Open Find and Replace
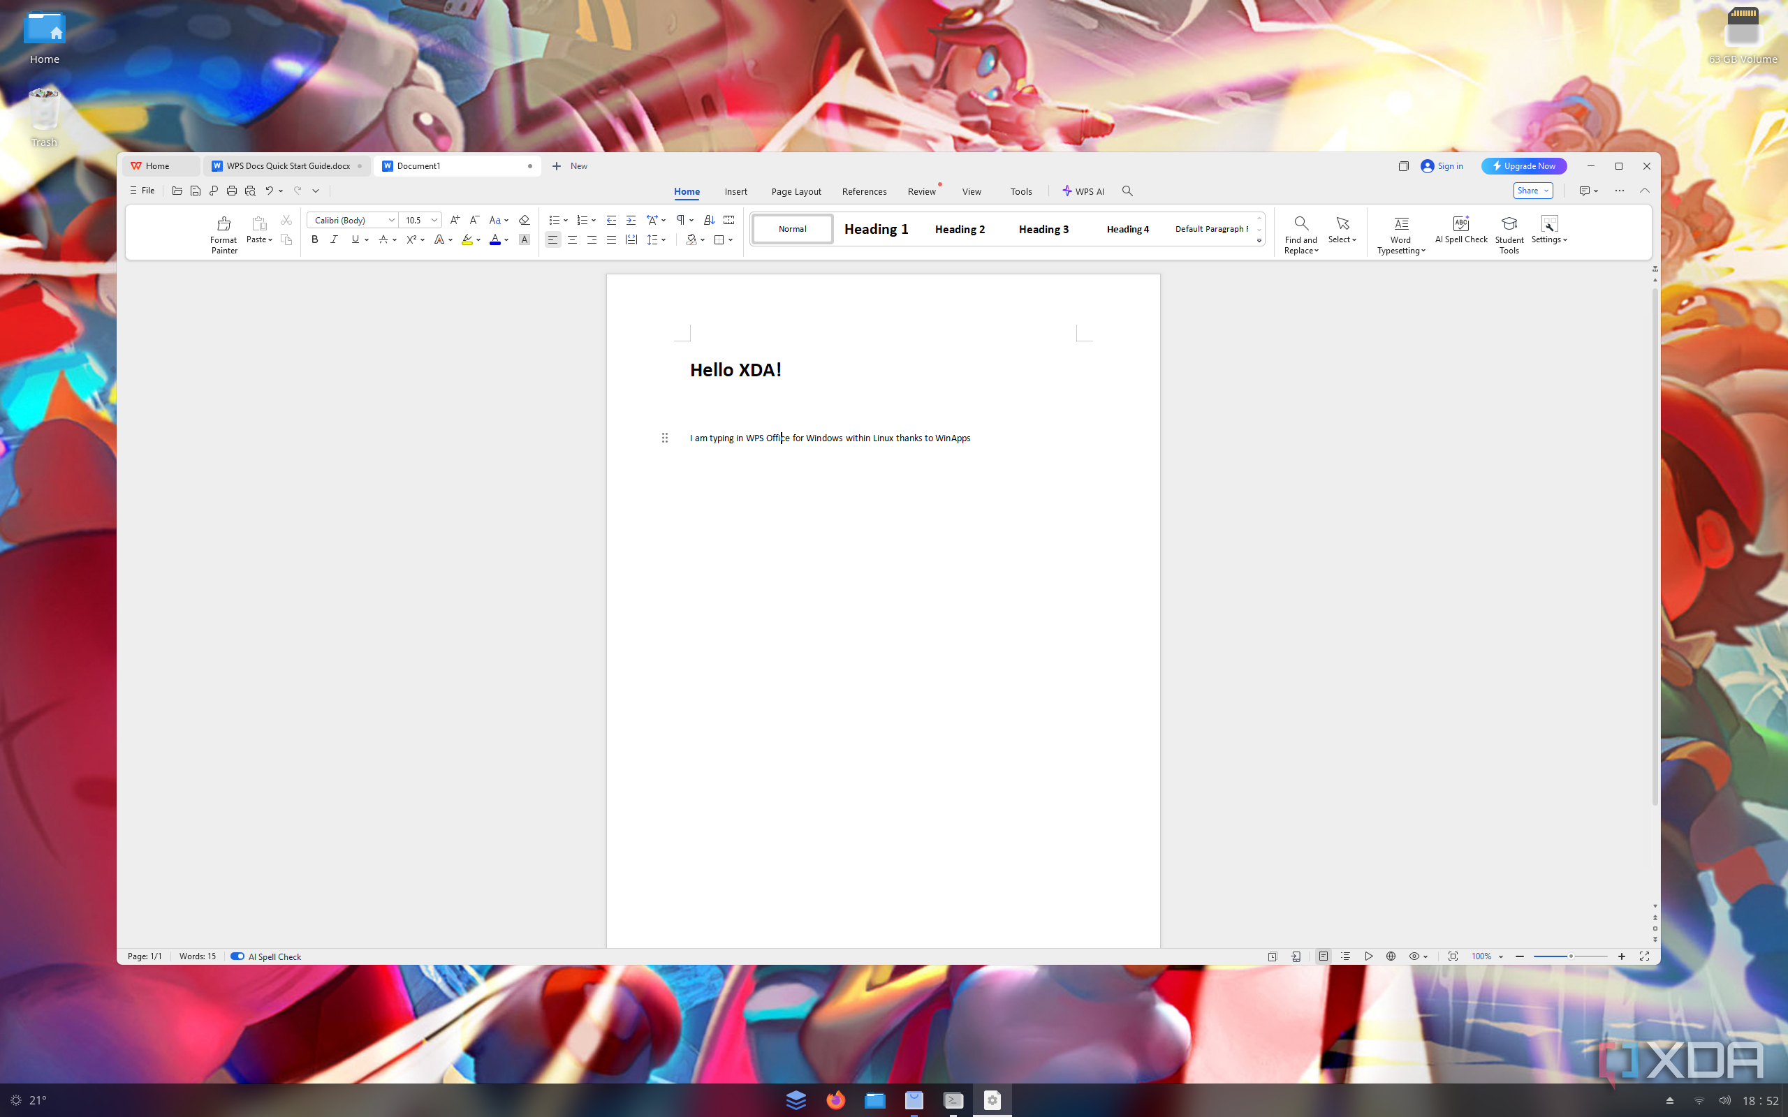This screenshot has width=1788, height=1117. pos(1300,232)
